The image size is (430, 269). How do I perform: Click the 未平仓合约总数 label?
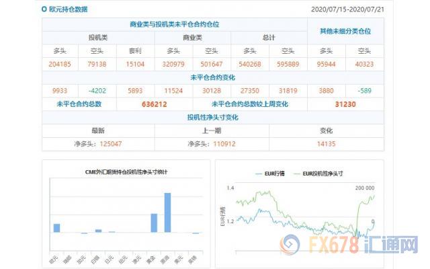(x=79, y=104)
